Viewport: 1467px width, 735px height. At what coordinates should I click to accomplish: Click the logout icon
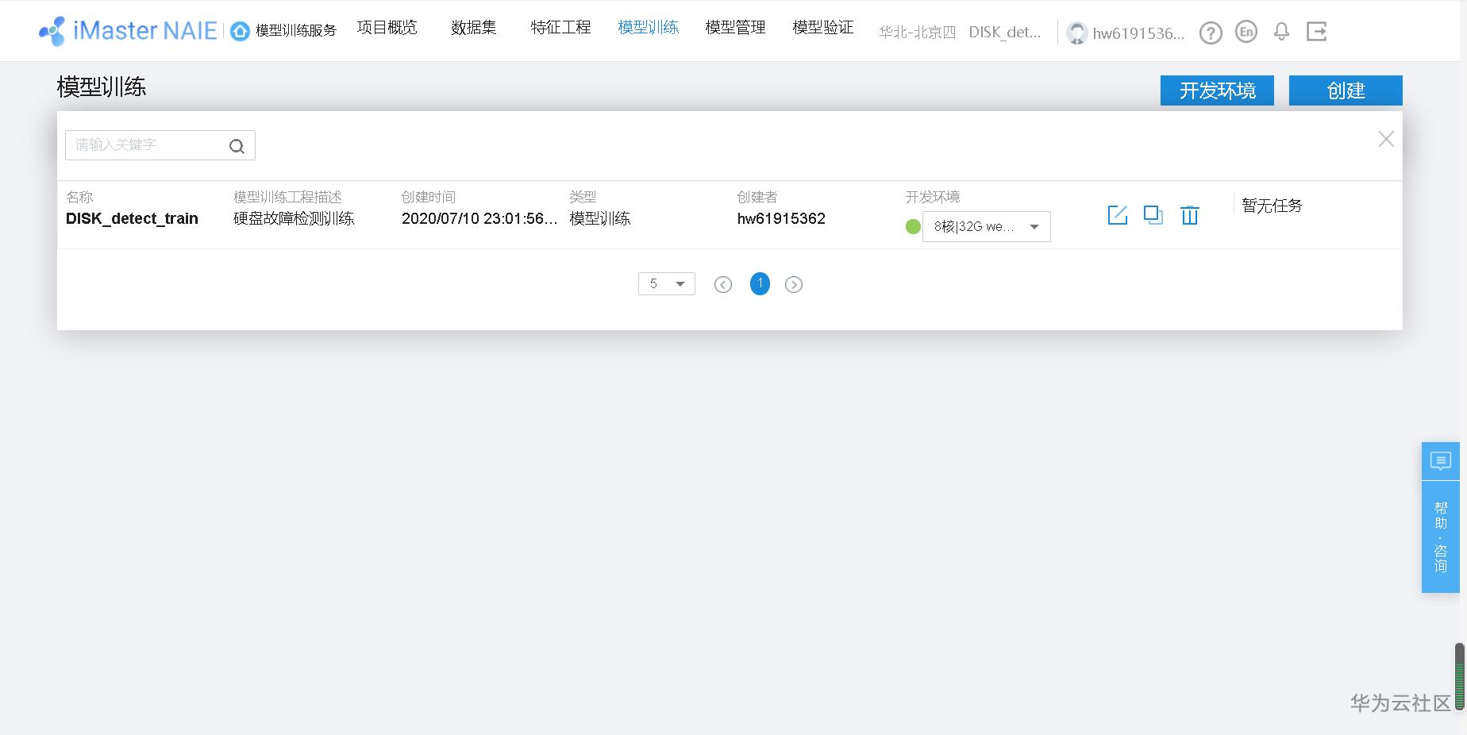tap(1317, 32)
